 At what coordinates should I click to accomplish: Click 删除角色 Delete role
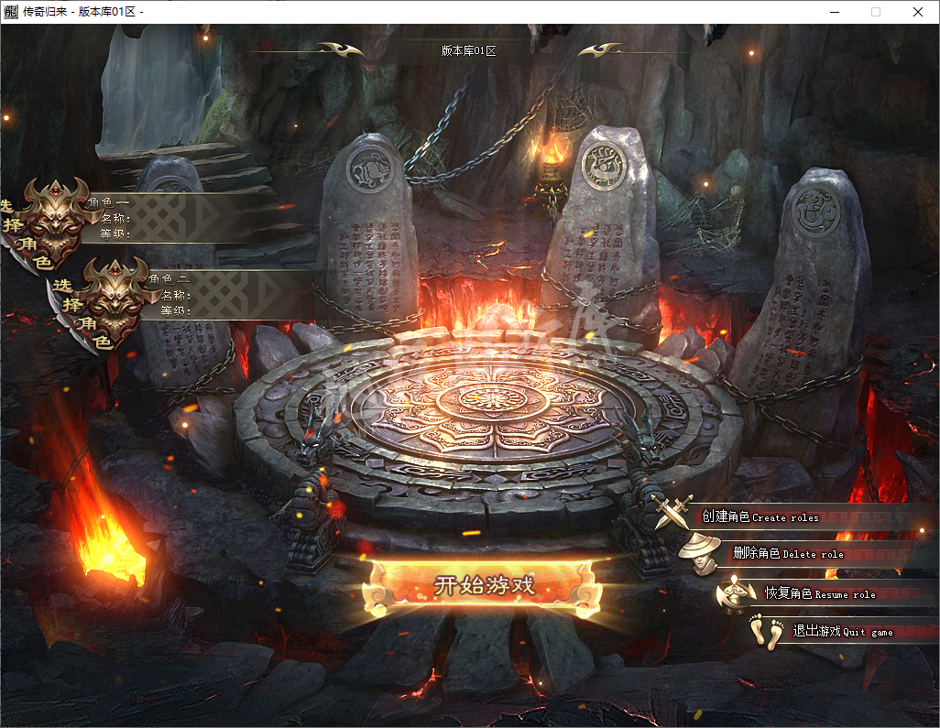point(788,553)
